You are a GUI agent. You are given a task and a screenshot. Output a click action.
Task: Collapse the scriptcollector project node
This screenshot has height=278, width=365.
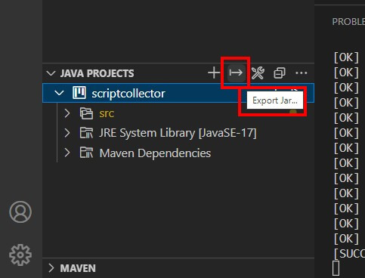(x=59, y=93)
